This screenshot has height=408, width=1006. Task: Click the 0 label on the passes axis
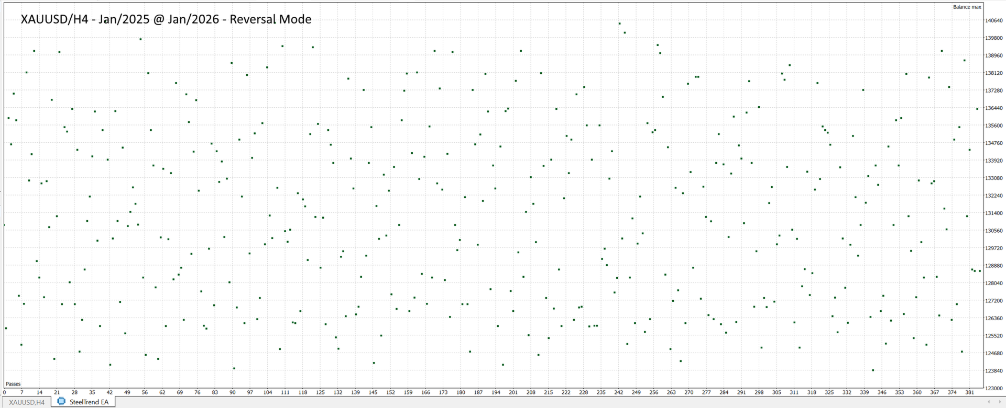[4, 392]
